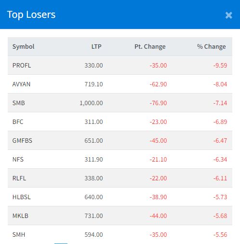Open the BFC stock symbol
Viewport: 240px width, 244px height.
pos(18,122)
